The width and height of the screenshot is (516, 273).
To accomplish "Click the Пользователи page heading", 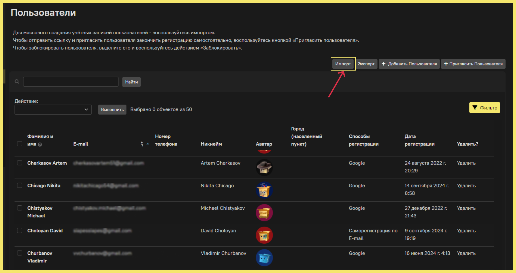I will pyautogui.click(x=43, y=12).
